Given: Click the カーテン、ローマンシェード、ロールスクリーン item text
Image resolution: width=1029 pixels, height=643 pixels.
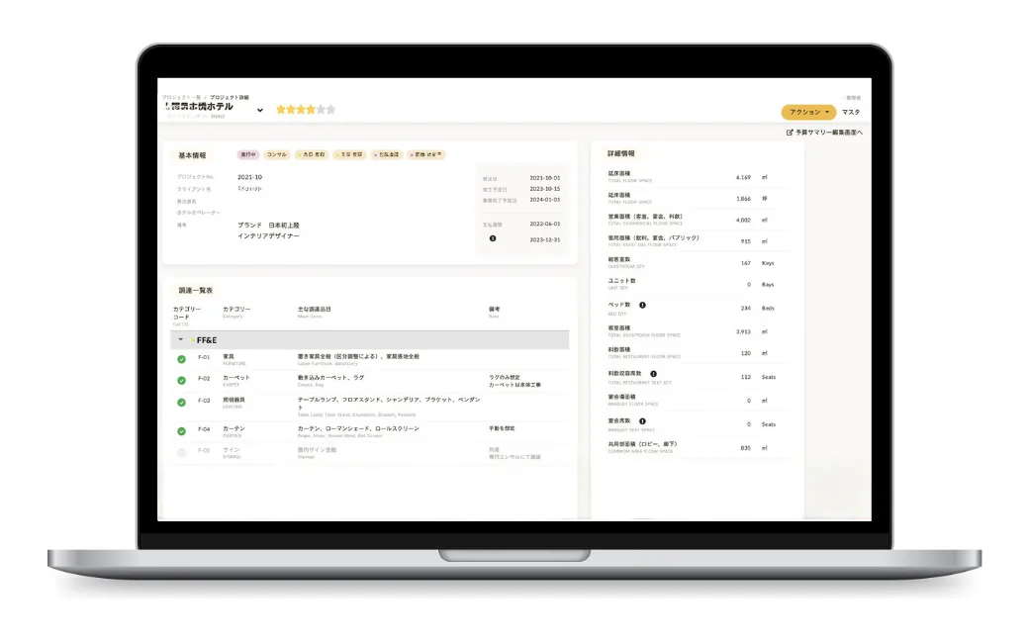Looking at the screenshot, I should pos(358,429).
